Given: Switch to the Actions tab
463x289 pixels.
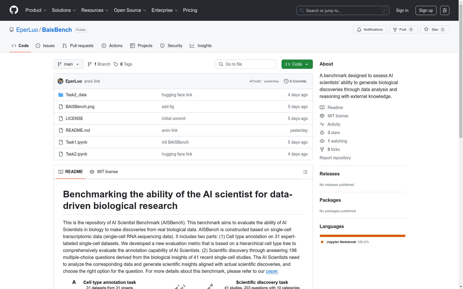Looking at the screenshot, I should [x=112, y=46].
